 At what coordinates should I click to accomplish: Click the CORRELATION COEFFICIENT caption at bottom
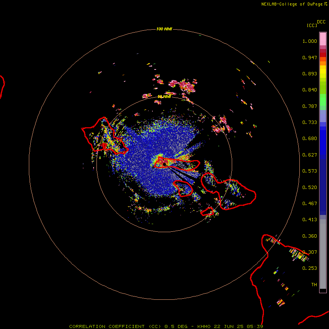(x=166, y=326)
